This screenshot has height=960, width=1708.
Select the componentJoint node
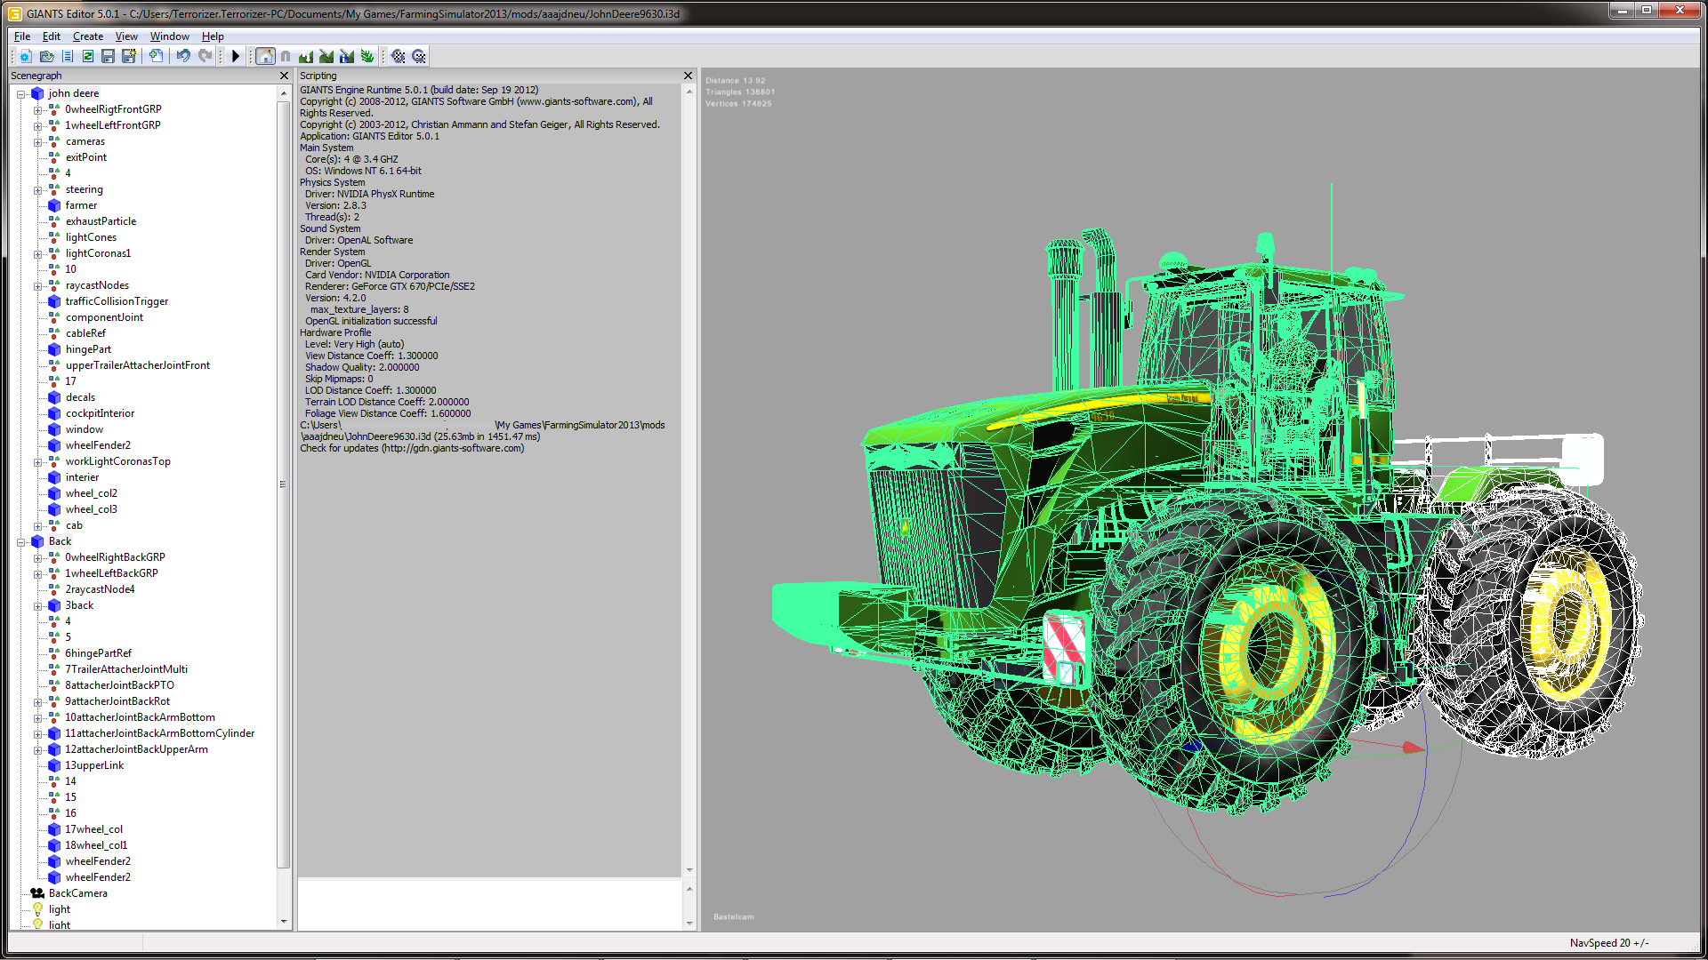tap(104, 317)
